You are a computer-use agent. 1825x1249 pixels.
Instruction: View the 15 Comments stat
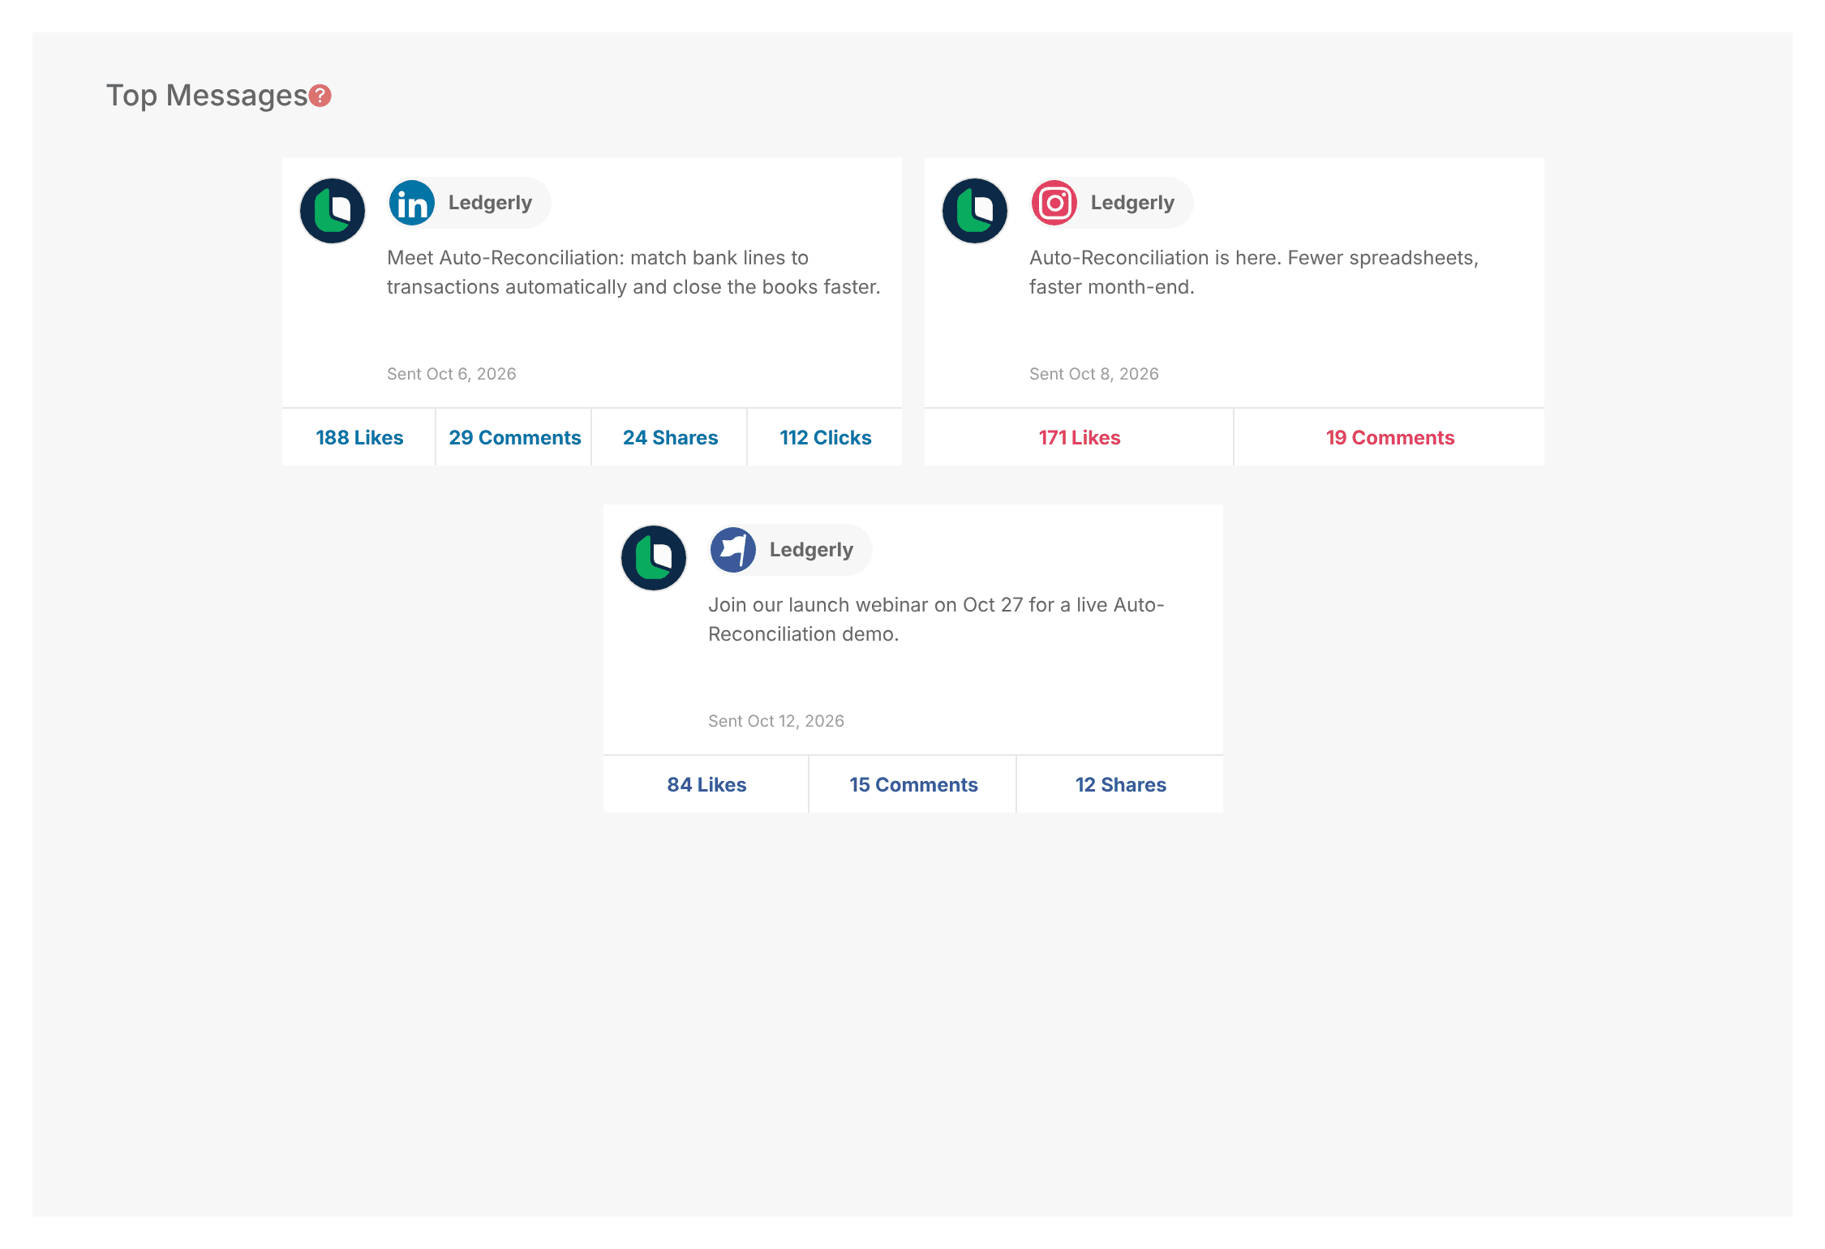point(913,785)
